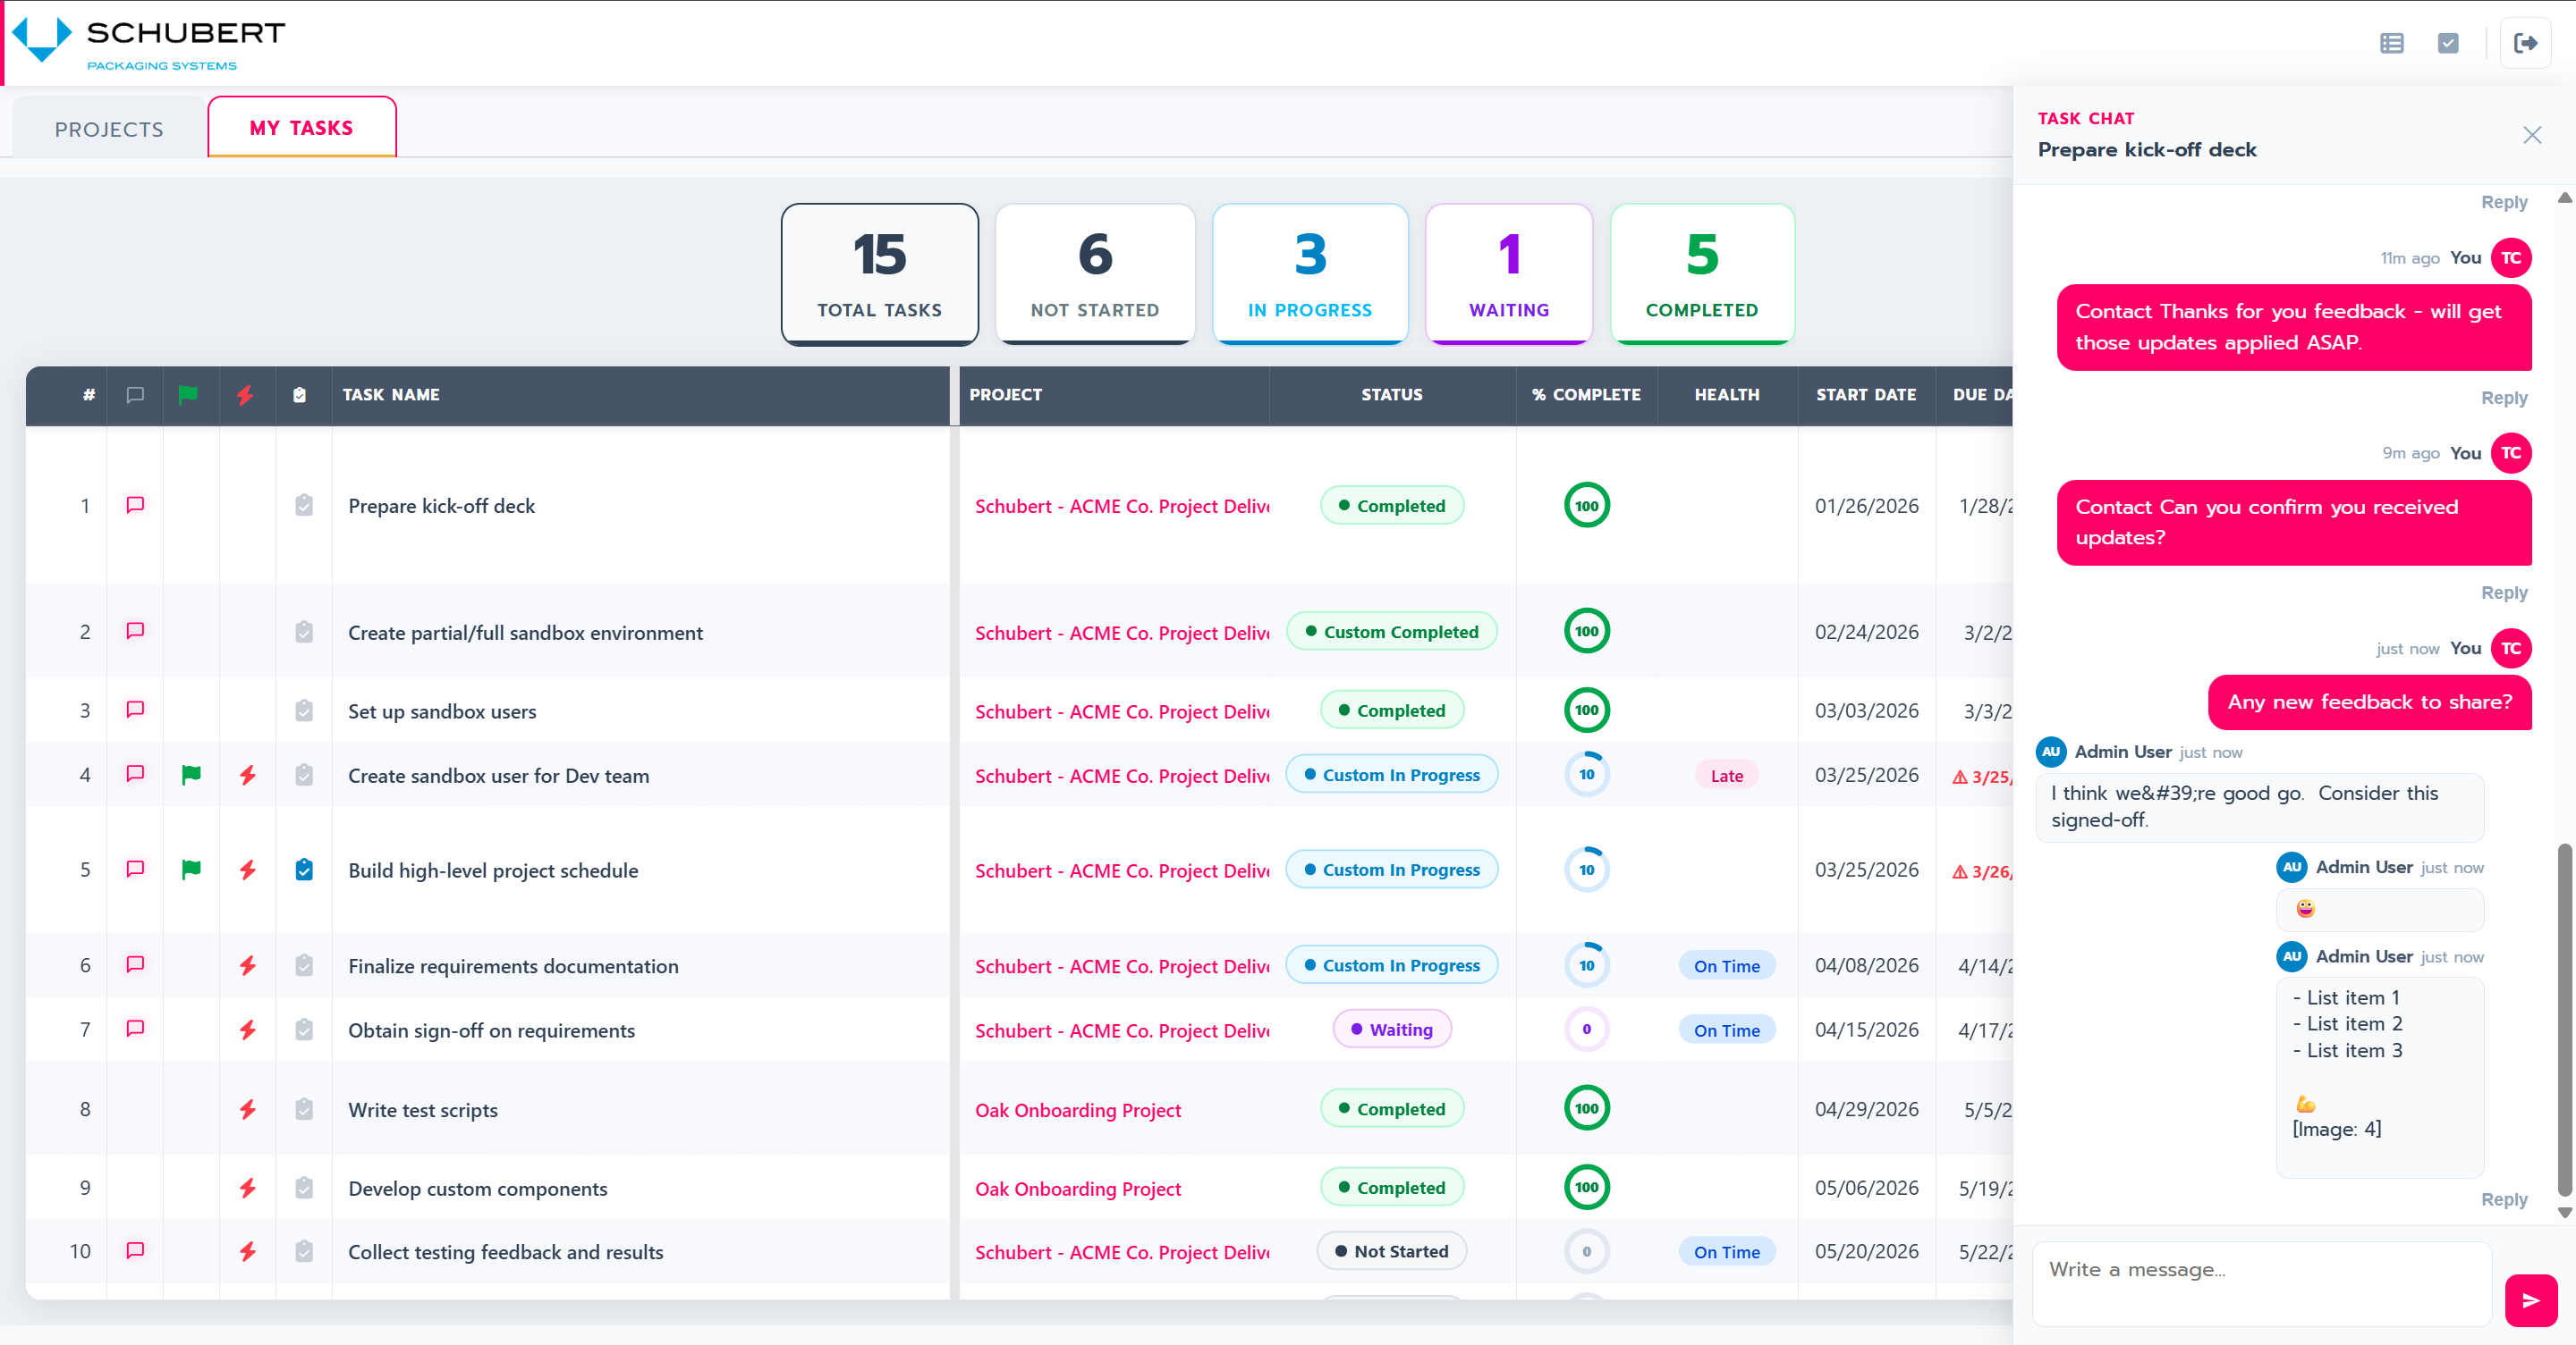Toggle blue clipboard on Build high-level project schedule
Image resolution: width=2576 pixels, height=1345 pixels.
(304, 870)
